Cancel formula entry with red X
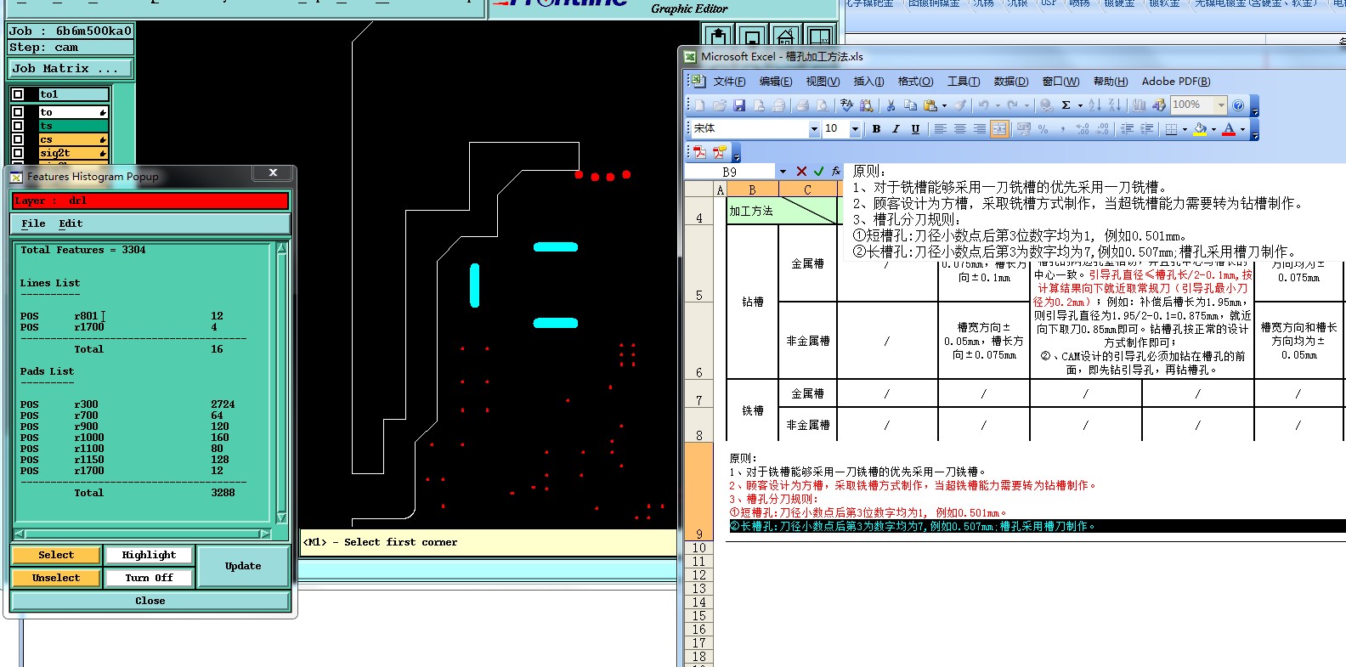 point(801,172)
